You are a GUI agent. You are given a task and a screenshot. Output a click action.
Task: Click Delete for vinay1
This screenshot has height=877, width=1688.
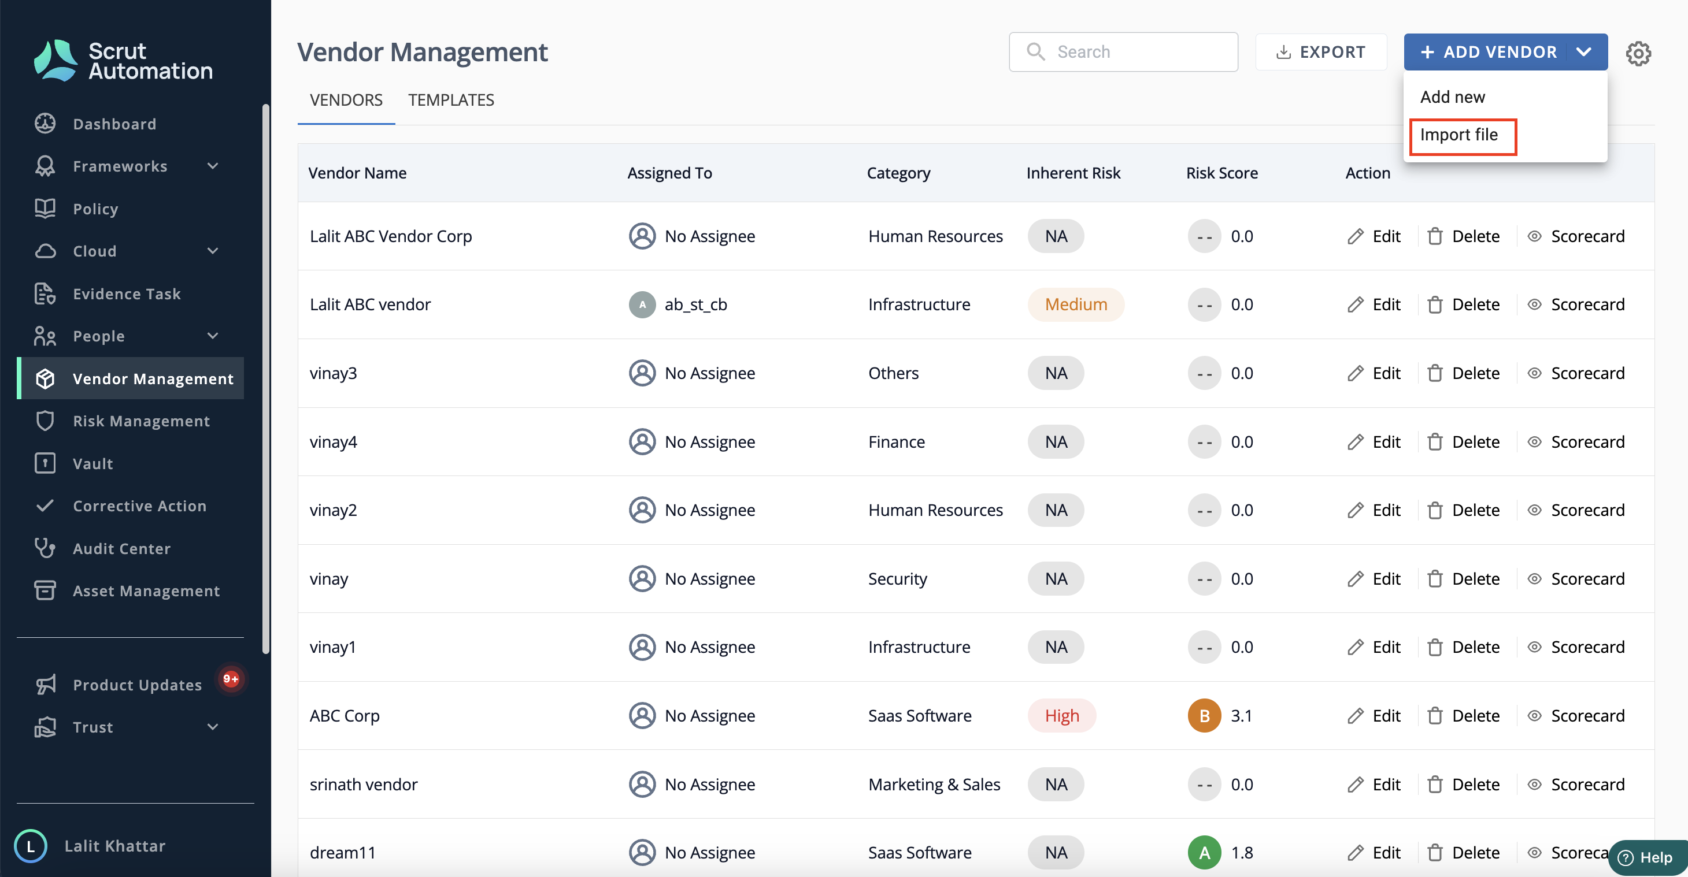1464,647
